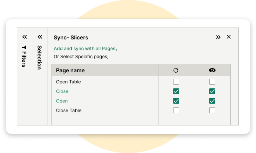Open the Selection pane tab label
Image resolution: width=256 pixels, height=153 pixels.
tap(39, 57)
